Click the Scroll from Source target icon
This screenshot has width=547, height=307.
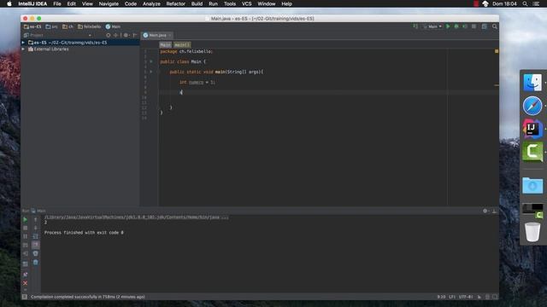109,35
